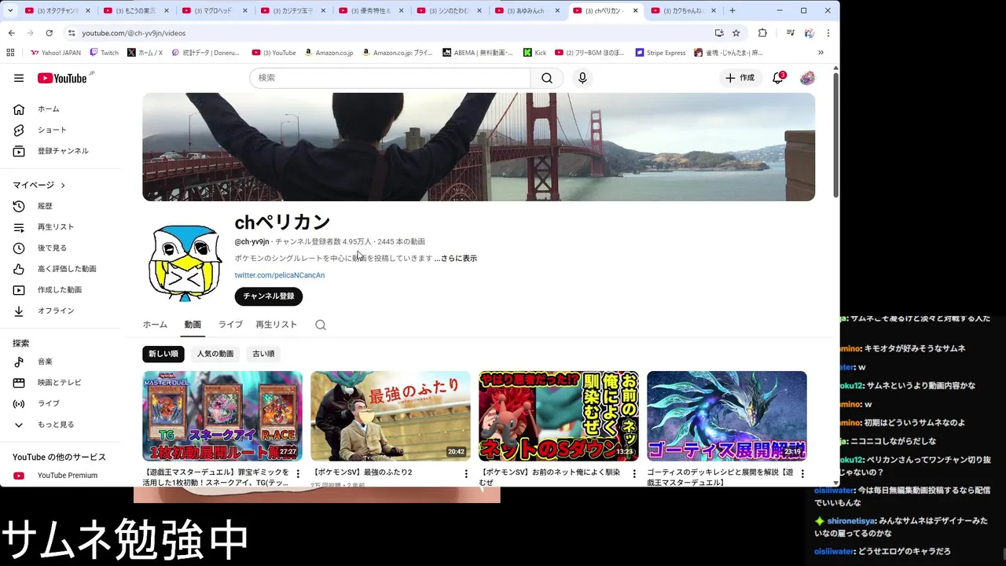The image size is (1006, 566).
Task: Select the 古い順 sort chip
Action: pos(263,354)
